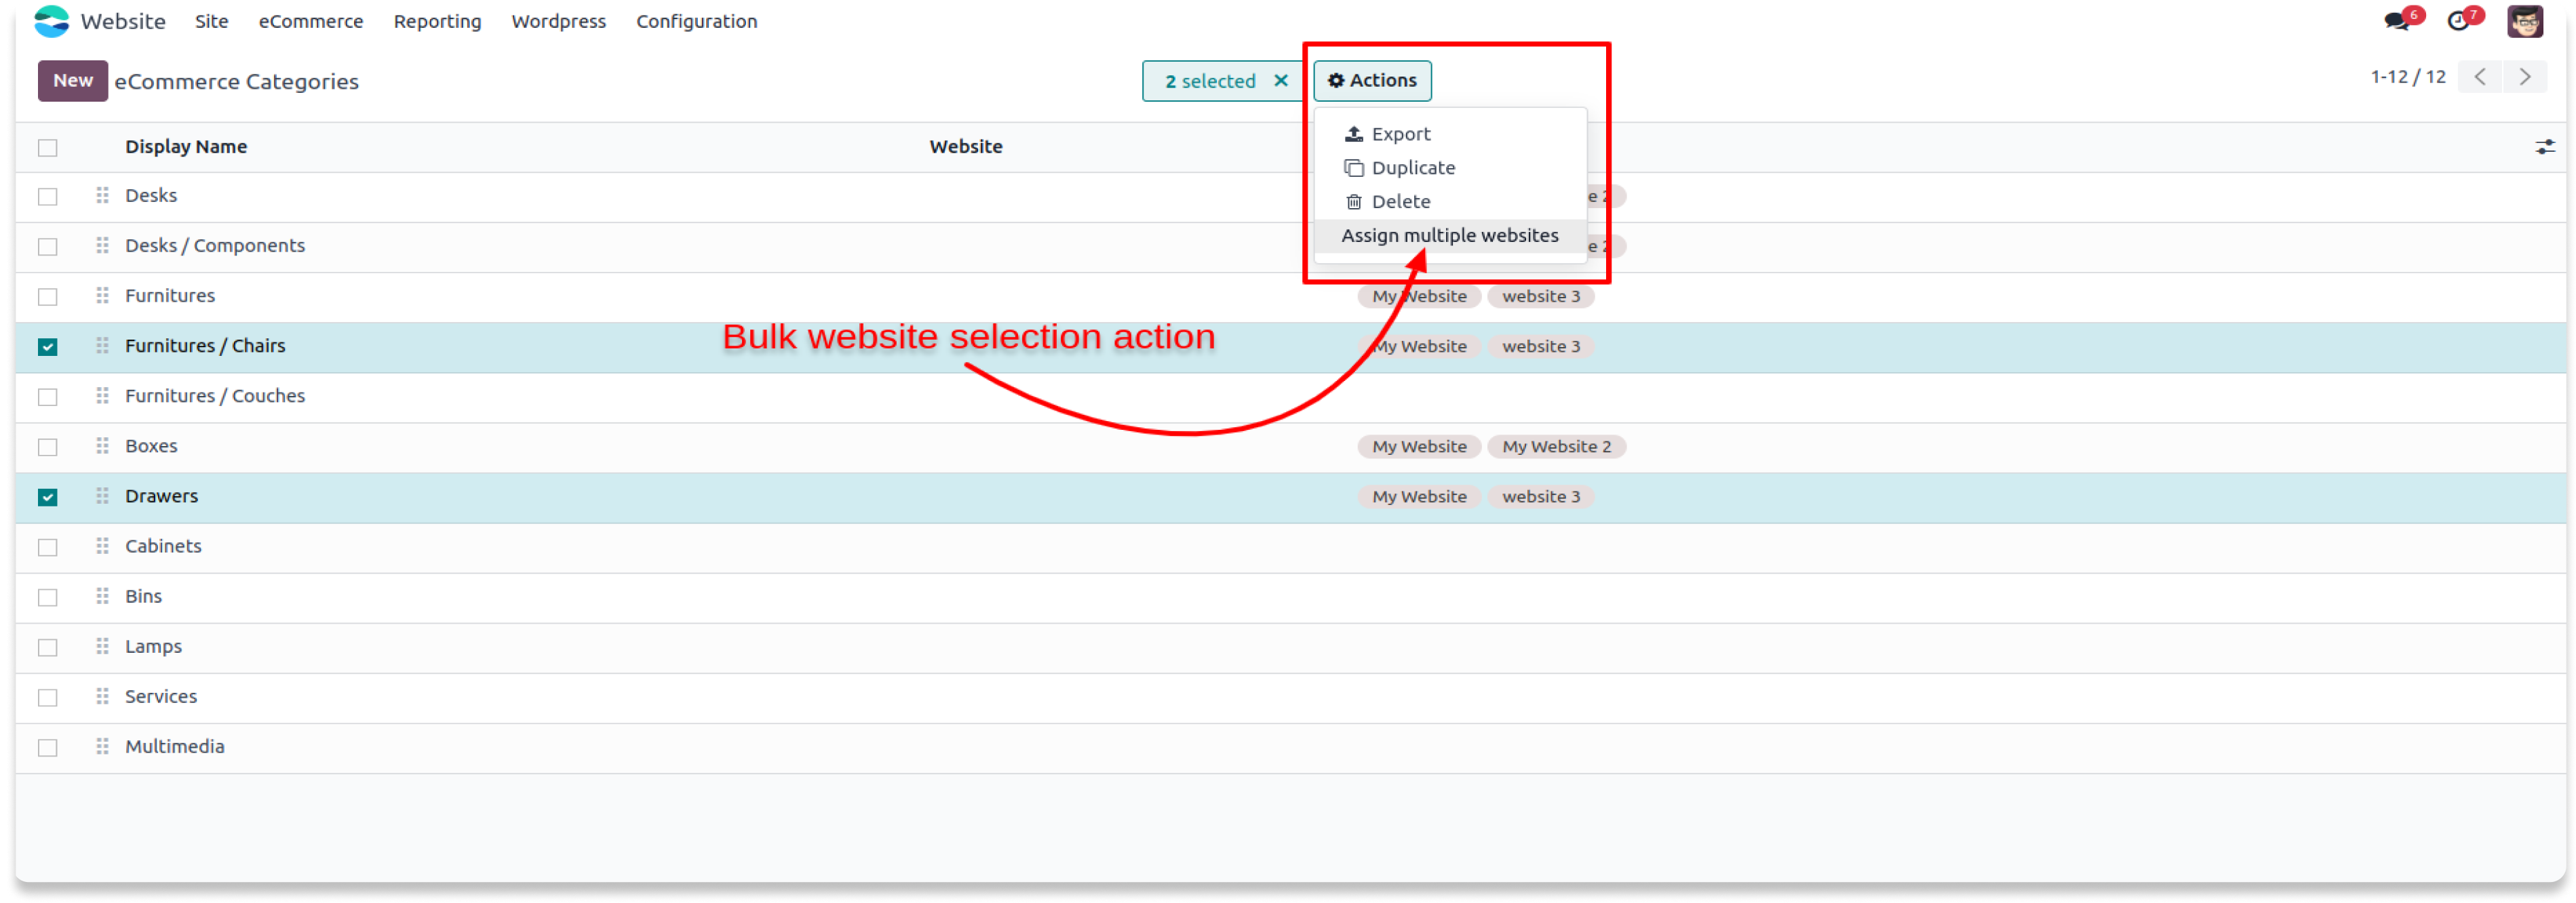Open the activities clock icon

click(x=2457, y=21)
